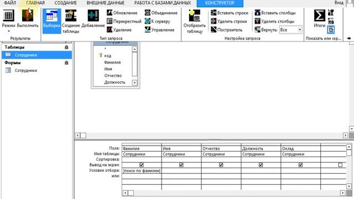Click the asterisk field in Сотрудники list
354x199 pixels.
[x=105, y=49]
